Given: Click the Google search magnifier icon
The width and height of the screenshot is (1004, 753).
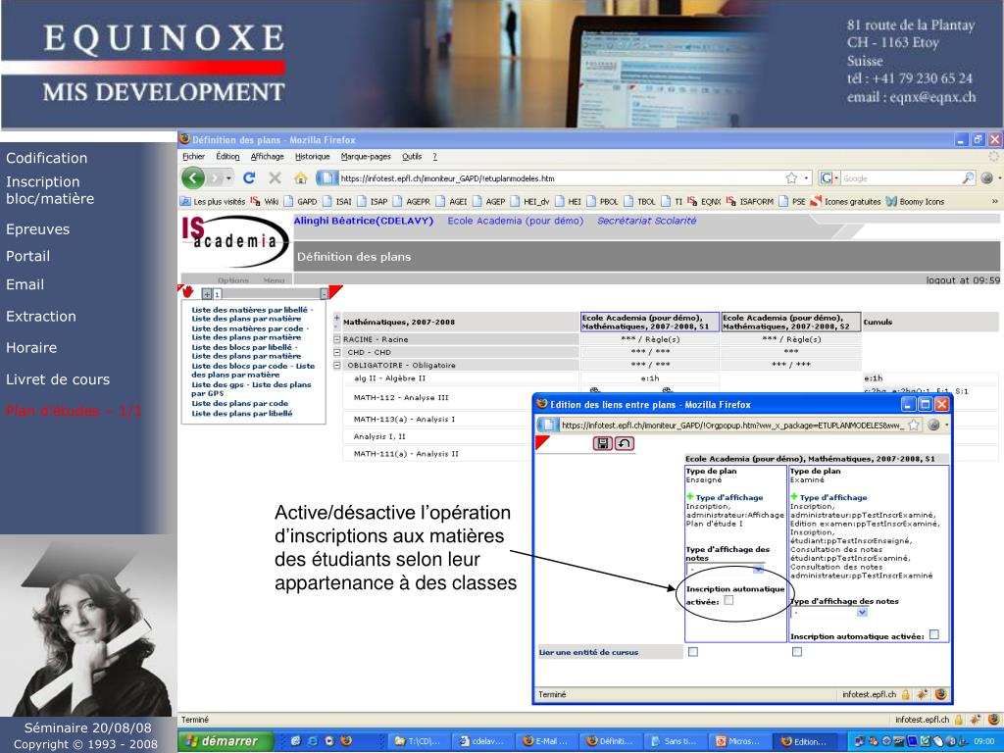Looking at the screenshot, I should click(x=968, y=178).
